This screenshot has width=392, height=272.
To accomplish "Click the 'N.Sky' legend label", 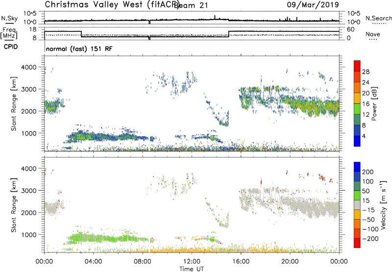I will point(9,18).
